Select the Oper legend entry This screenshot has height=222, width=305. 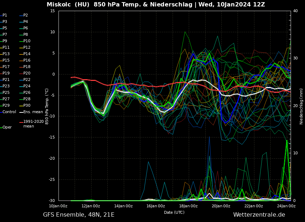point(7,127)
